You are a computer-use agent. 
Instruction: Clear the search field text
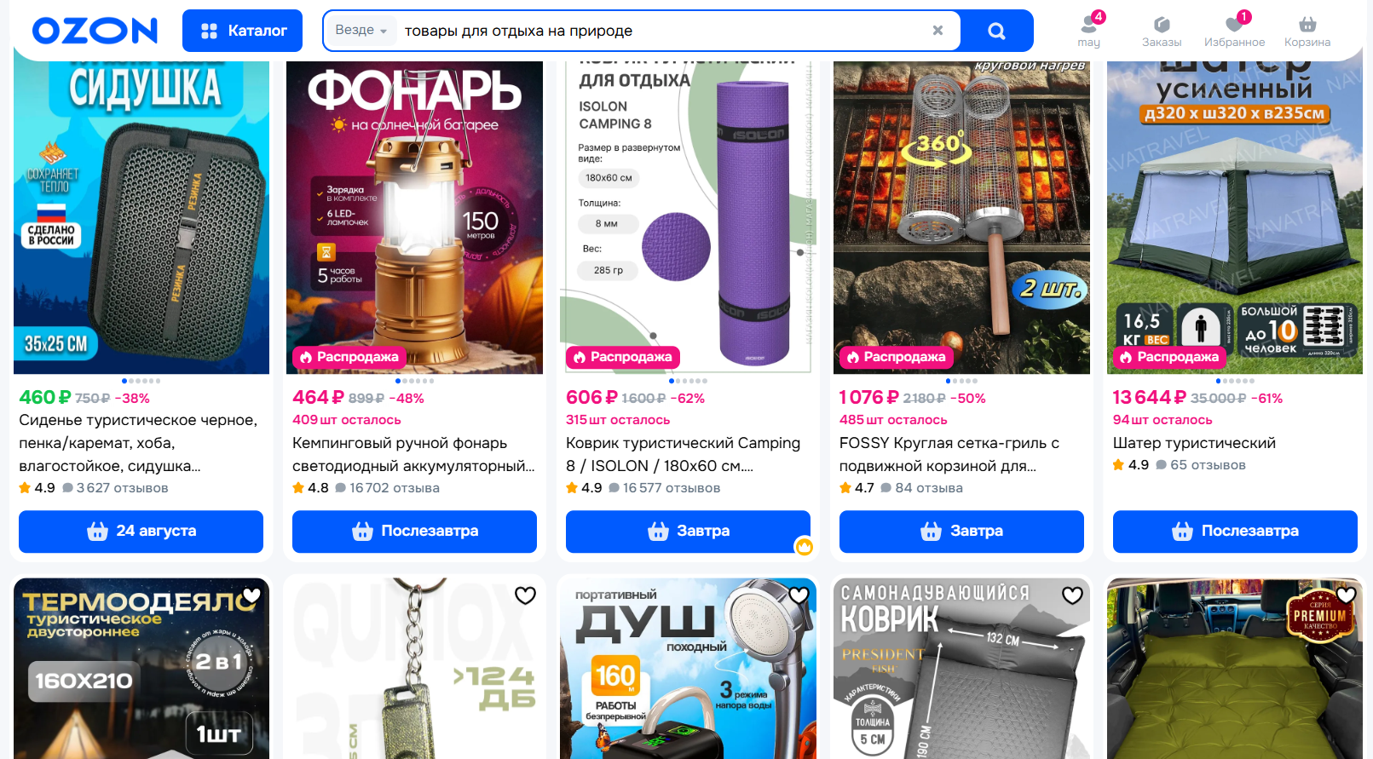pyautogui.click(x=937, y=31)
